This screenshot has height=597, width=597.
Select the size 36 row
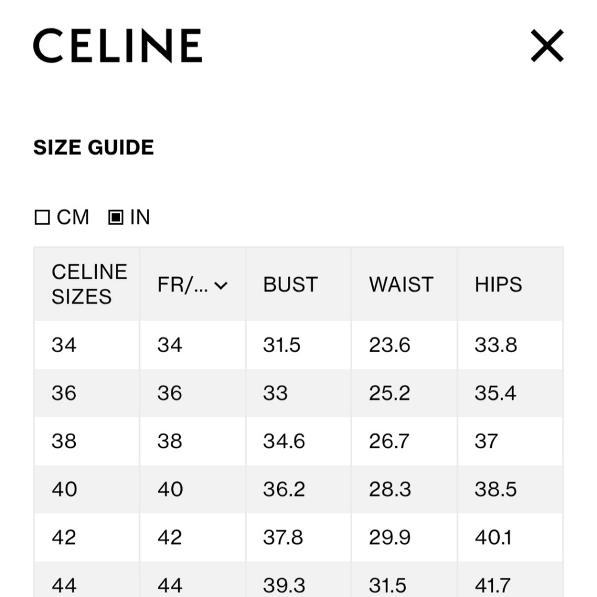click(64, 393)
